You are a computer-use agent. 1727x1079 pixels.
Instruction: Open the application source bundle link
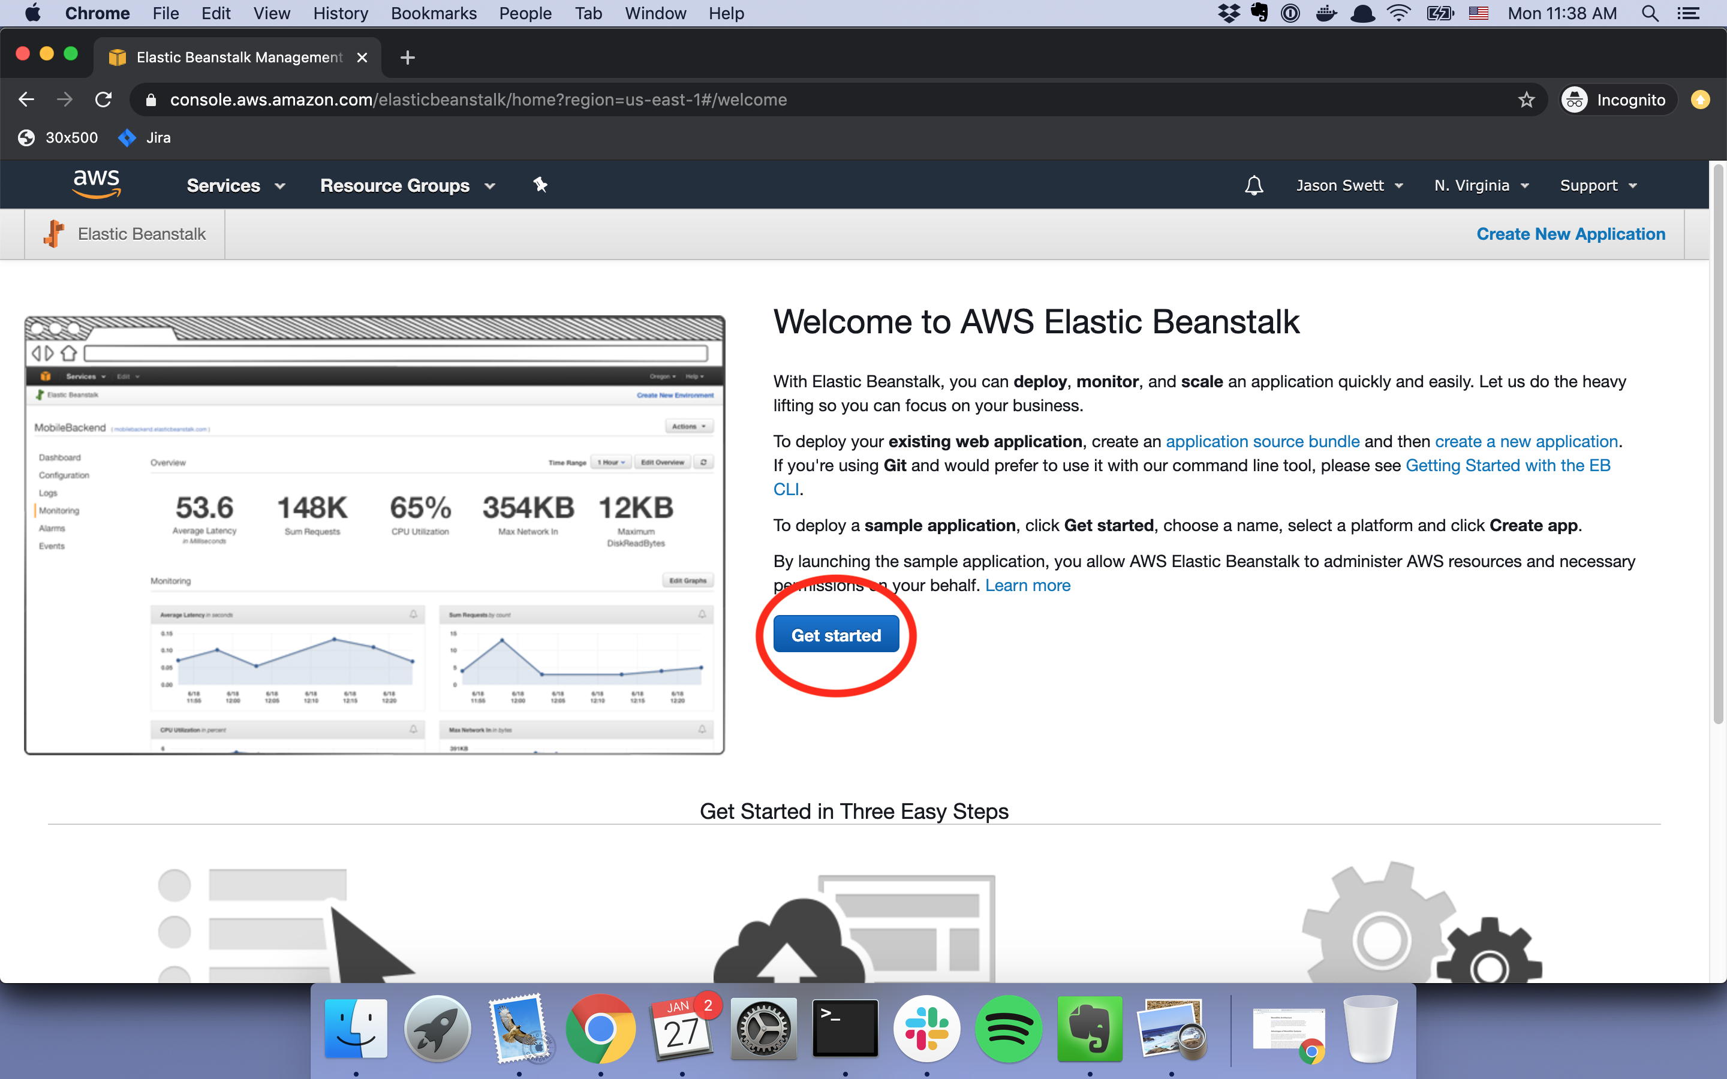[x=1262, y=442]
